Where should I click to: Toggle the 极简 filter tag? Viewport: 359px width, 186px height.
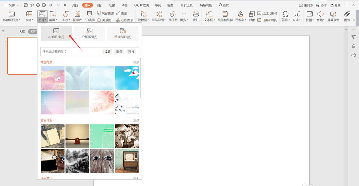(x=107, y=52)
